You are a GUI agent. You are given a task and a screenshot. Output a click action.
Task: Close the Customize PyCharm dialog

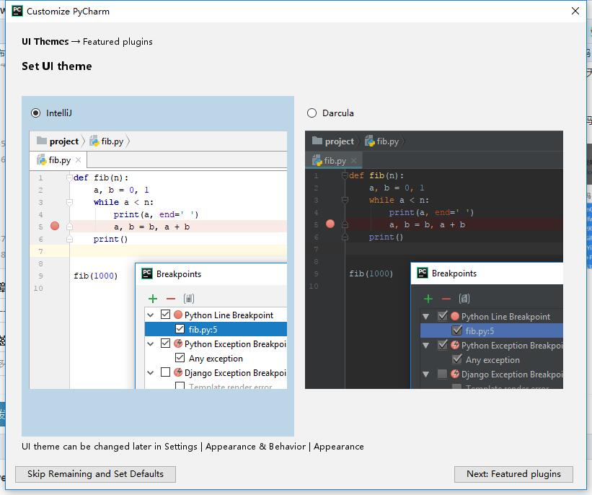click(575, 11)
